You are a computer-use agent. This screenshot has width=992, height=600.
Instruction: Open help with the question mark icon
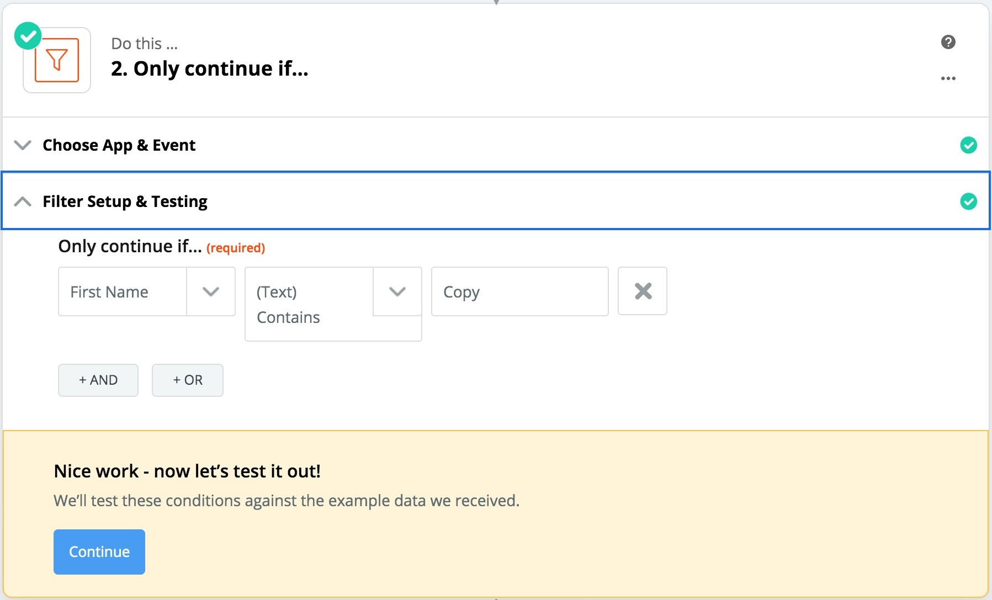(x=948, y=42)
